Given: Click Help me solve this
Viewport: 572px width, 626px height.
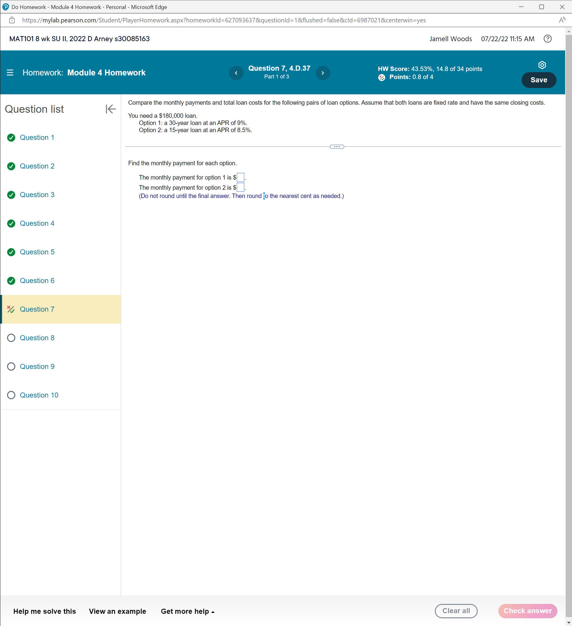Looking at the screenshot, I should [44, 611].
